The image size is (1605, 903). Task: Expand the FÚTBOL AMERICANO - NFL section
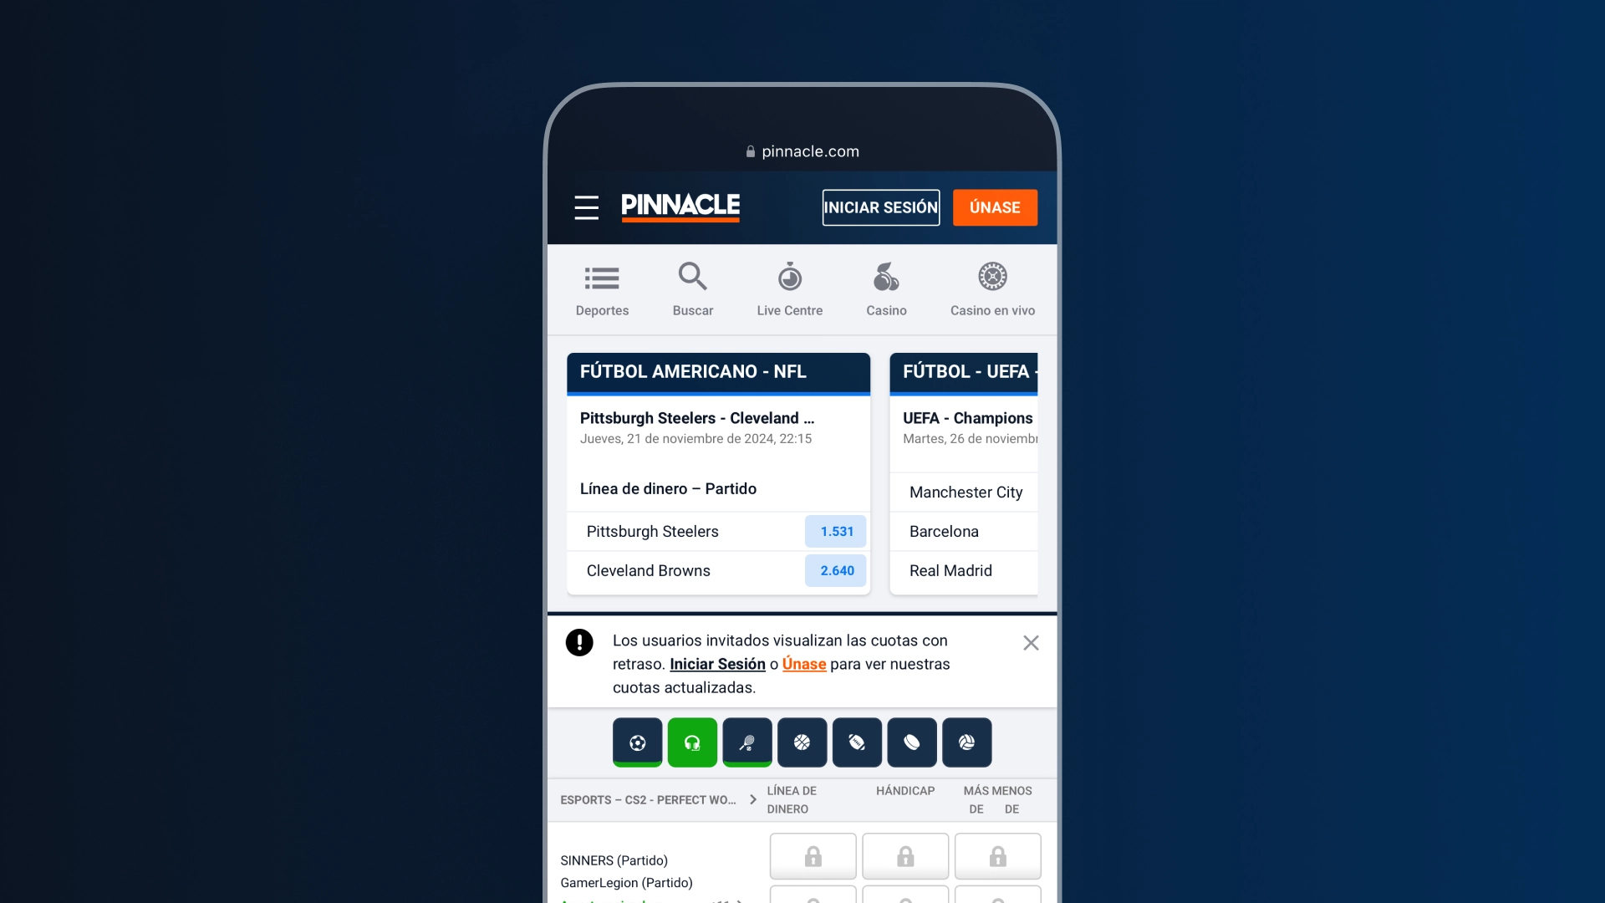point(717,371)
